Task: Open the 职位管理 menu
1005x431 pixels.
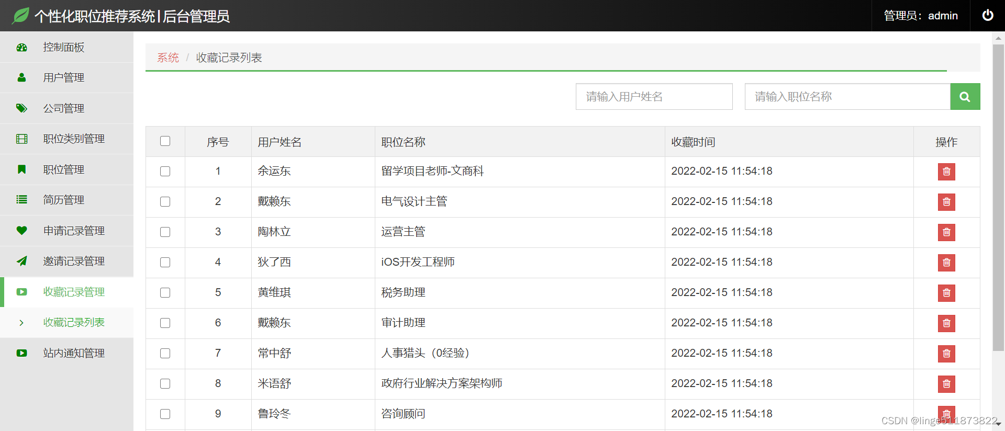Action: click(x=66, y=169)
